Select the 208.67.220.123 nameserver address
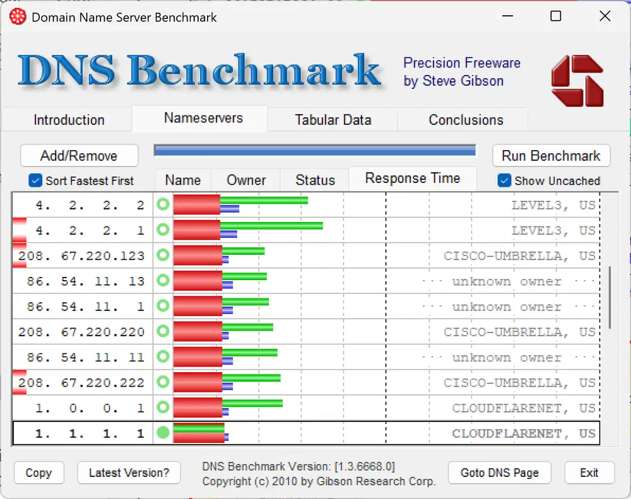This screenshot has width=631, height=499. (x=83, y=255)
